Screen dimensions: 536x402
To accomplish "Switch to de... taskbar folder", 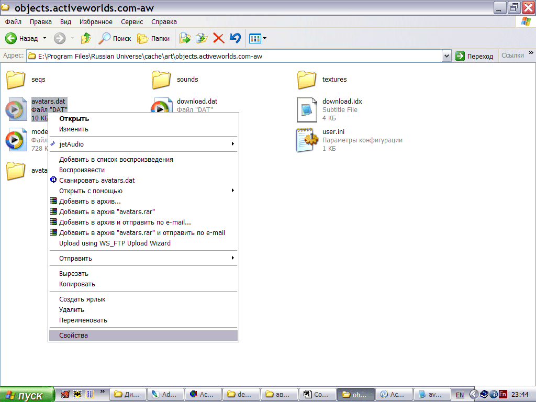I will (241, 395).
